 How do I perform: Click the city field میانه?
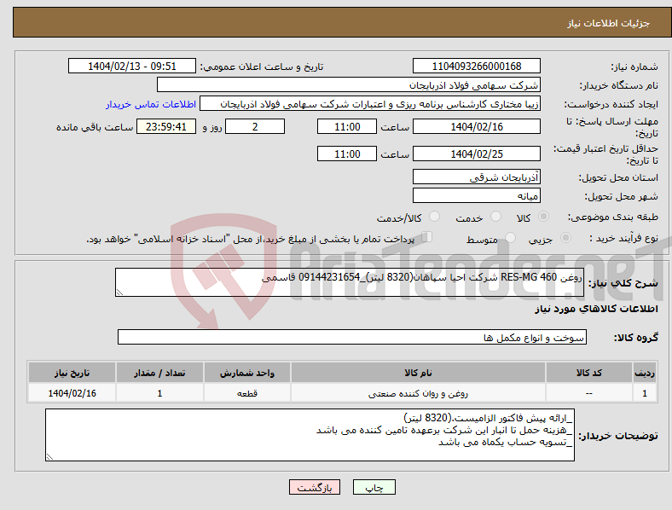[x=476, y=195]
